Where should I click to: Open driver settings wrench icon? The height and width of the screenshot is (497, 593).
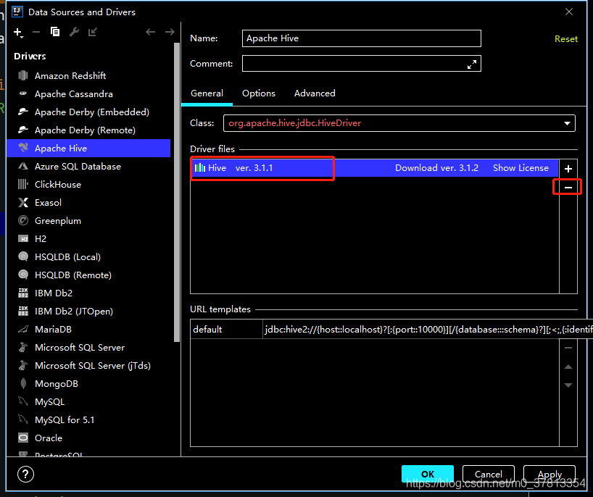tap(74, 32)
